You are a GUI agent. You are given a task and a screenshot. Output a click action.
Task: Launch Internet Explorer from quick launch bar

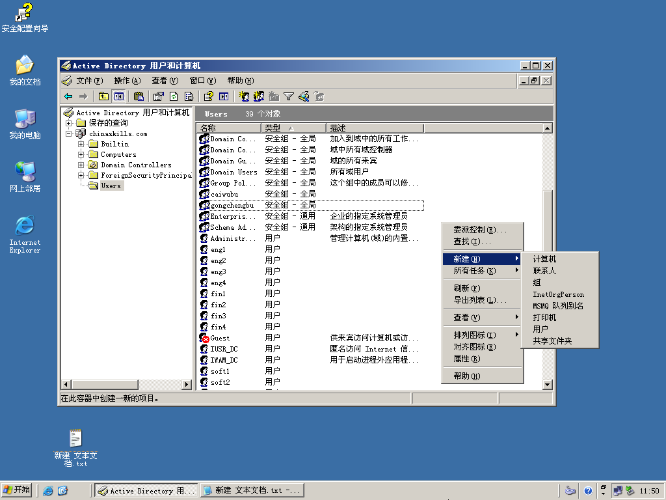[48, 491]
